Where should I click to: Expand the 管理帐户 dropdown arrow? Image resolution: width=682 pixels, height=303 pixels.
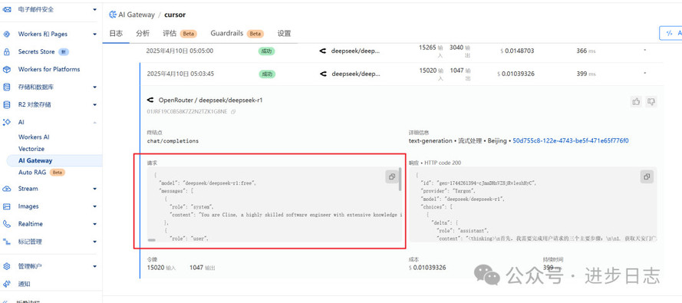pyautogui.click(x=95, y=266)
